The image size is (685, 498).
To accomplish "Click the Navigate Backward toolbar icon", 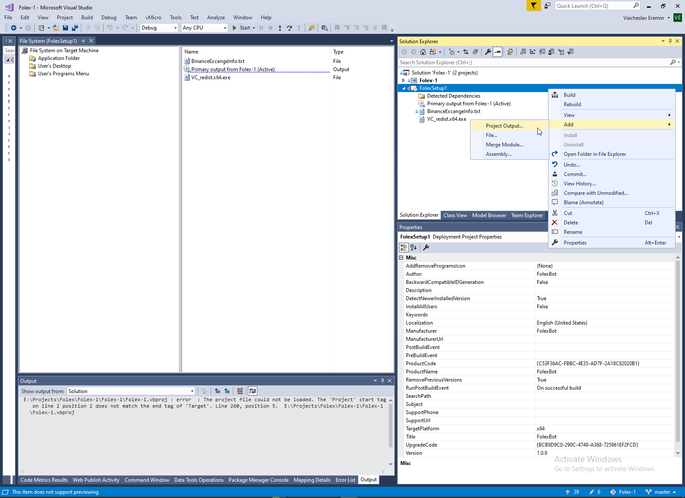I will click(x=14, y=28).
